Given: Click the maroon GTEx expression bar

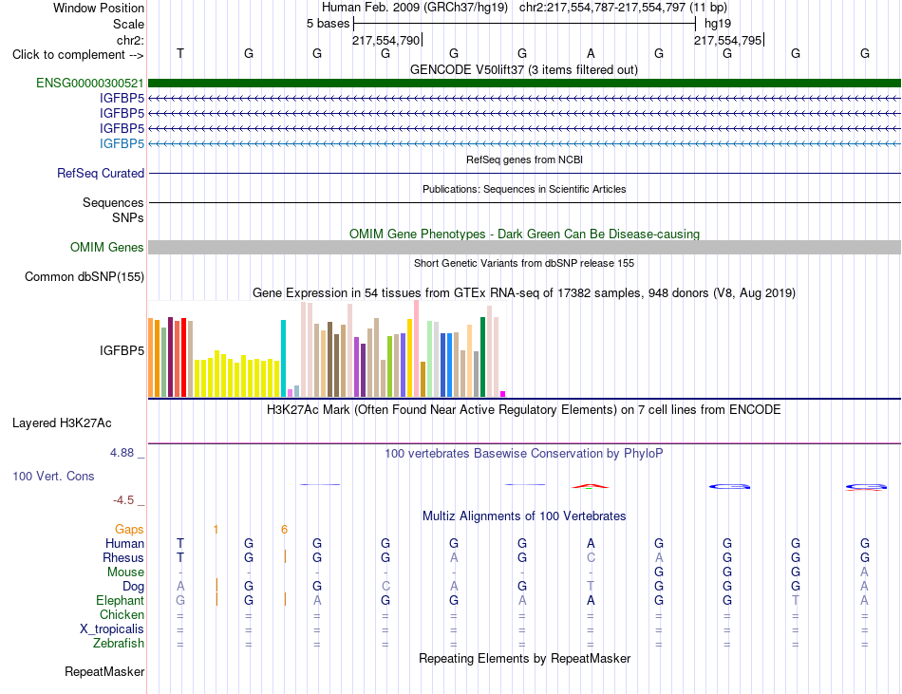Looking at the screenshot, I should click(x=170, y=357).
